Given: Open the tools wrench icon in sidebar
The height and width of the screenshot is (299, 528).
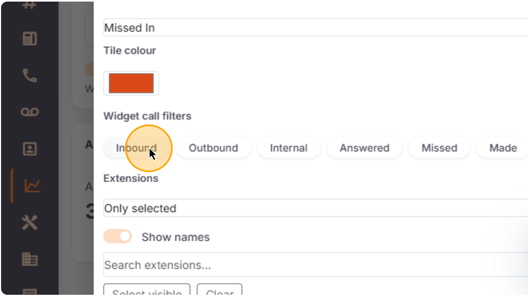Looking at the screenshot, I should (30, 223).
